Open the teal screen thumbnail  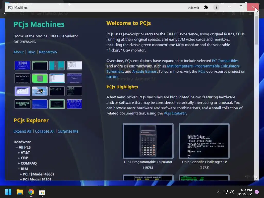tap(57, 65)
